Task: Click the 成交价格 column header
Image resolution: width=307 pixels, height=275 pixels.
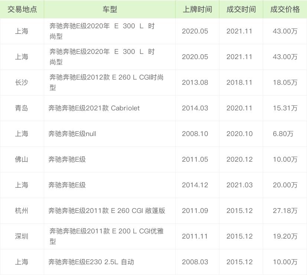Action: 285,9
